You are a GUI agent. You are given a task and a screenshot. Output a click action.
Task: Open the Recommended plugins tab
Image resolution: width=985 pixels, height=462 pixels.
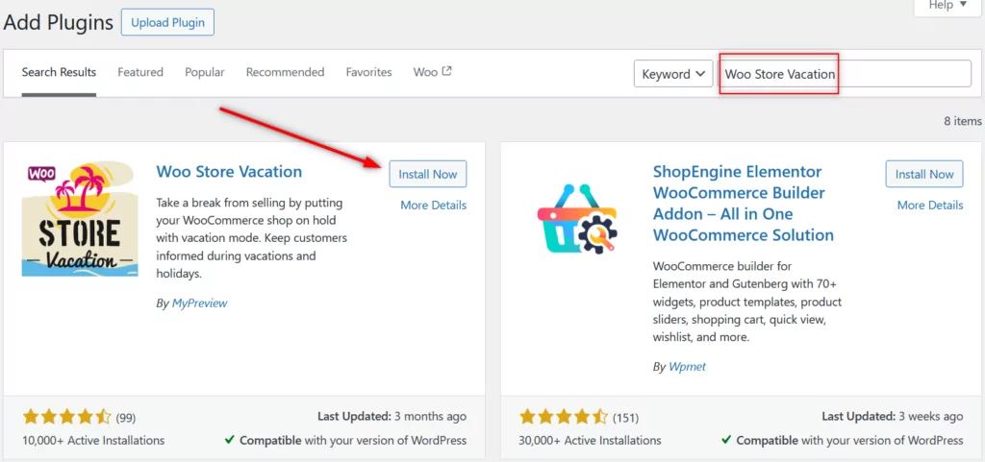285,72
